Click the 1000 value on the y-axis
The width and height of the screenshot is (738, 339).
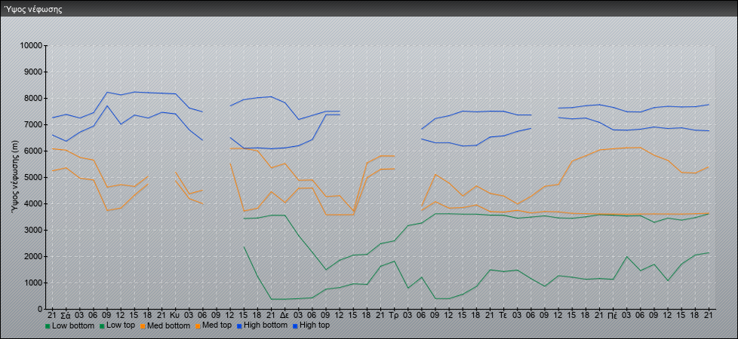[33, 282]
